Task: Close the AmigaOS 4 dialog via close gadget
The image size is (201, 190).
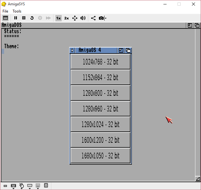Action: (x=72, y=50)
